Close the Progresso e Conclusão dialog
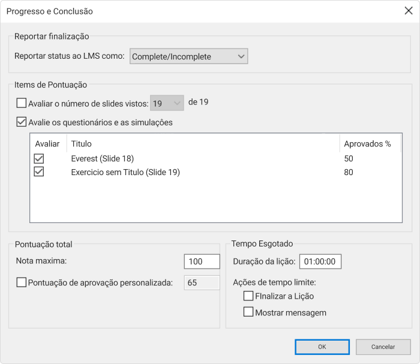Screen dimensions: 420x364 409,11
